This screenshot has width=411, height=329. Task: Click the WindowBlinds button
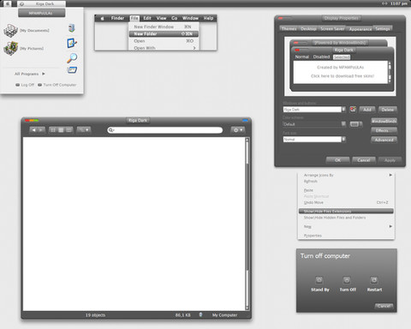[384, 121]
